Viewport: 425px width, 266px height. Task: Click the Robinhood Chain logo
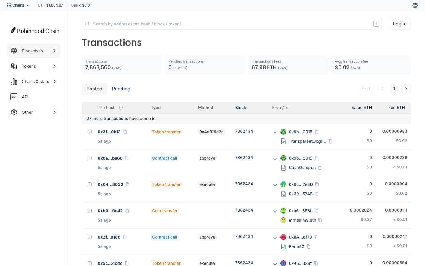35,31
